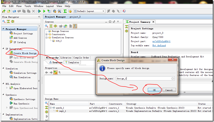Click OK in Create Block Design dialog
The image size is (214, 122).
(x=154, y=90)
